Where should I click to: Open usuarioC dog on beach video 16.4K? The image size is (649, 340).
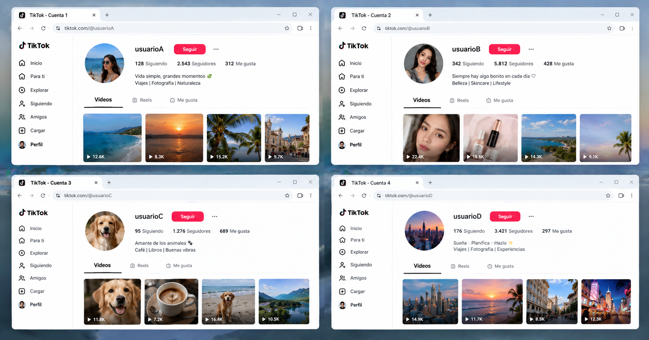pos(228,301)
